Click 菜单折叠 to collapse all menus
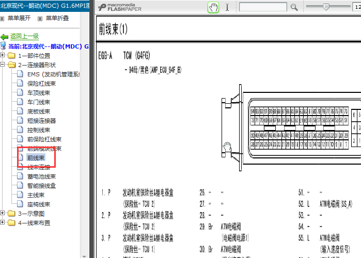This screenshot has width=361, height=258. pyautogui.click(x=57, y=18)
